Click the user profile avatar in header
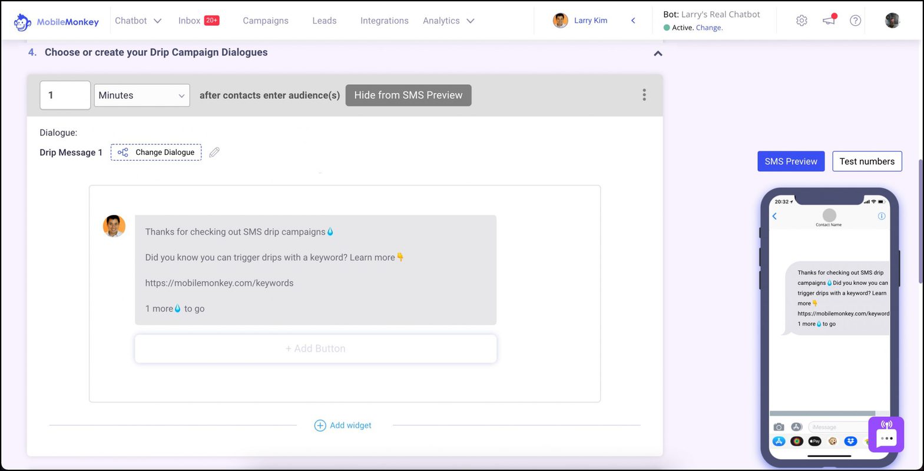 pyautogui.click(x=892, y=21)
